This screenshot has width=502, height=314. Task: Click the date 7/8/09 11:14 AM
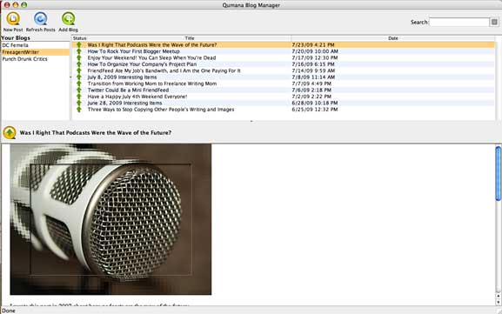pos(313,77)
